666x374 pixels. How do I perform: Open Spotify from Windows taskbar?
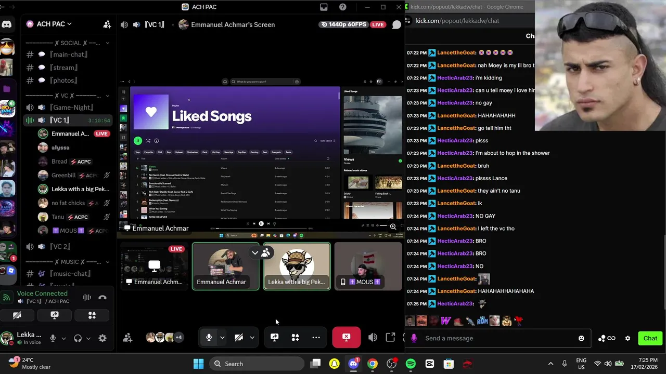(x=411, y=364)
